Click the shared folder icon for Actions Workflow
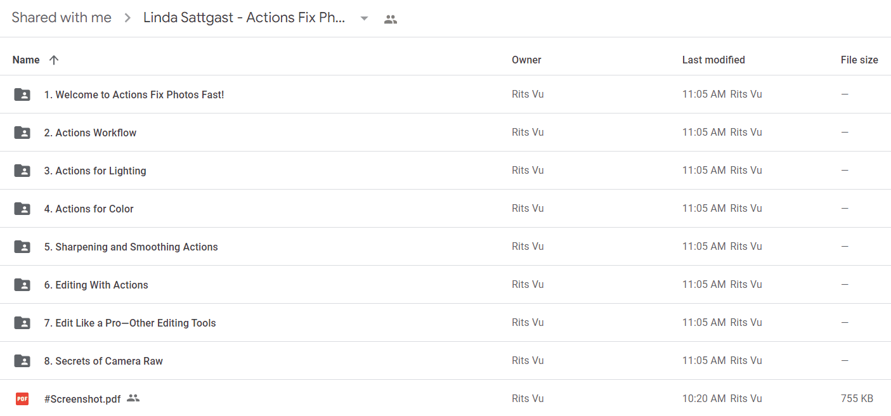The image size is (891, 416). (x=22, y=133)
